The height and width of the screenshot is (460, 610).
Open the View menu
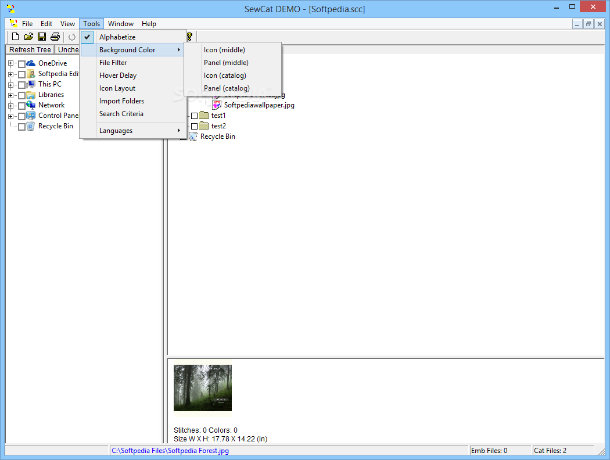(x=67, y=24)
